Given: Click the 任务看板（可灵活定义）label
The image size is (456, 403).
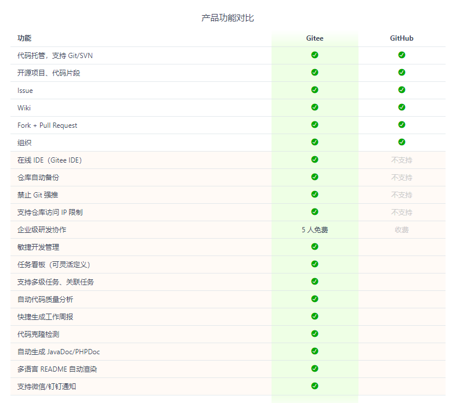Looking at the screenshot, I should pos(54,265).
